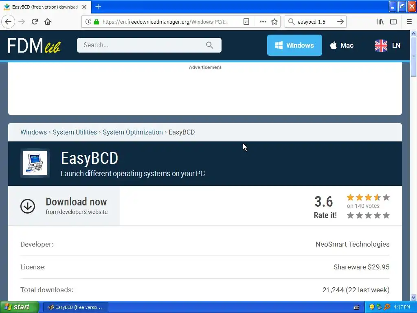
Task: Click the tray clock showing 4:17 PM
Action: coord(402,307)
